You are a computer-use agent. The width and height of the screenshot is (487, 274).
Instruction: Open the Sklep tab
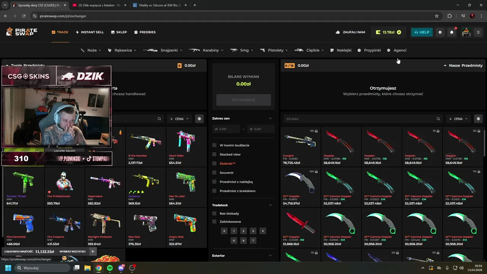(119, 32)
